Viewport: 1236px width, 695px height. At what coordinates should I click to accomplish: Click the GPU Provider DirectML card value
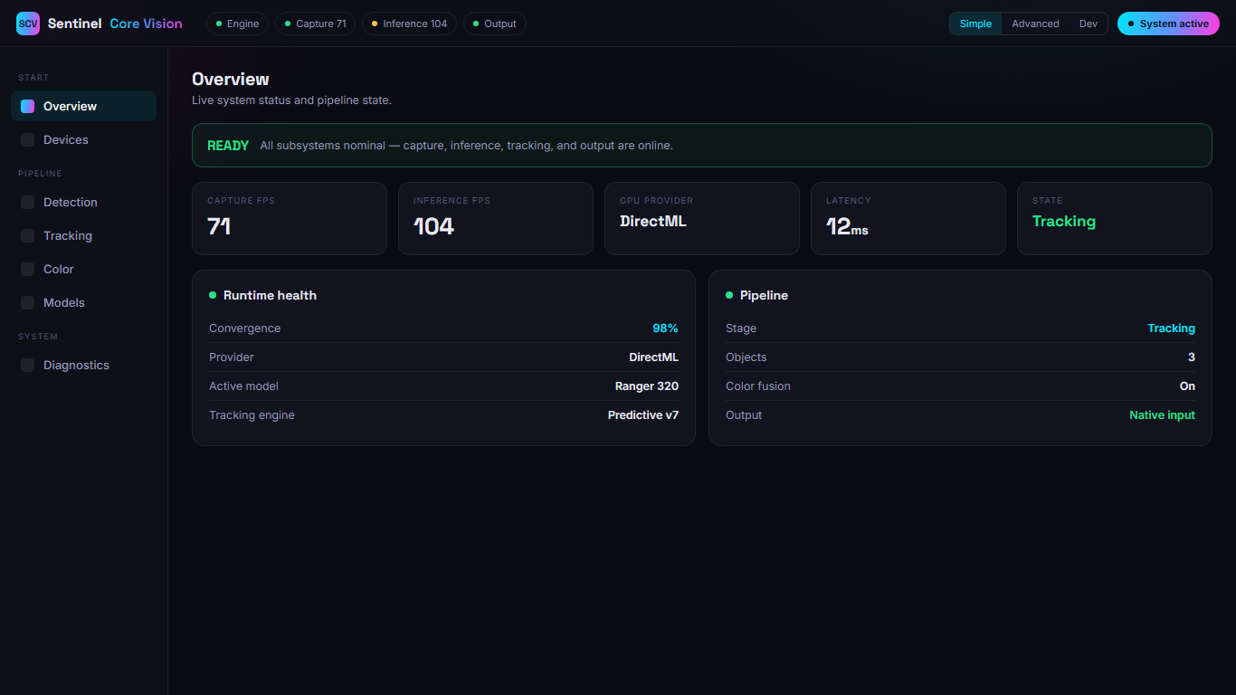coord(653,221)
